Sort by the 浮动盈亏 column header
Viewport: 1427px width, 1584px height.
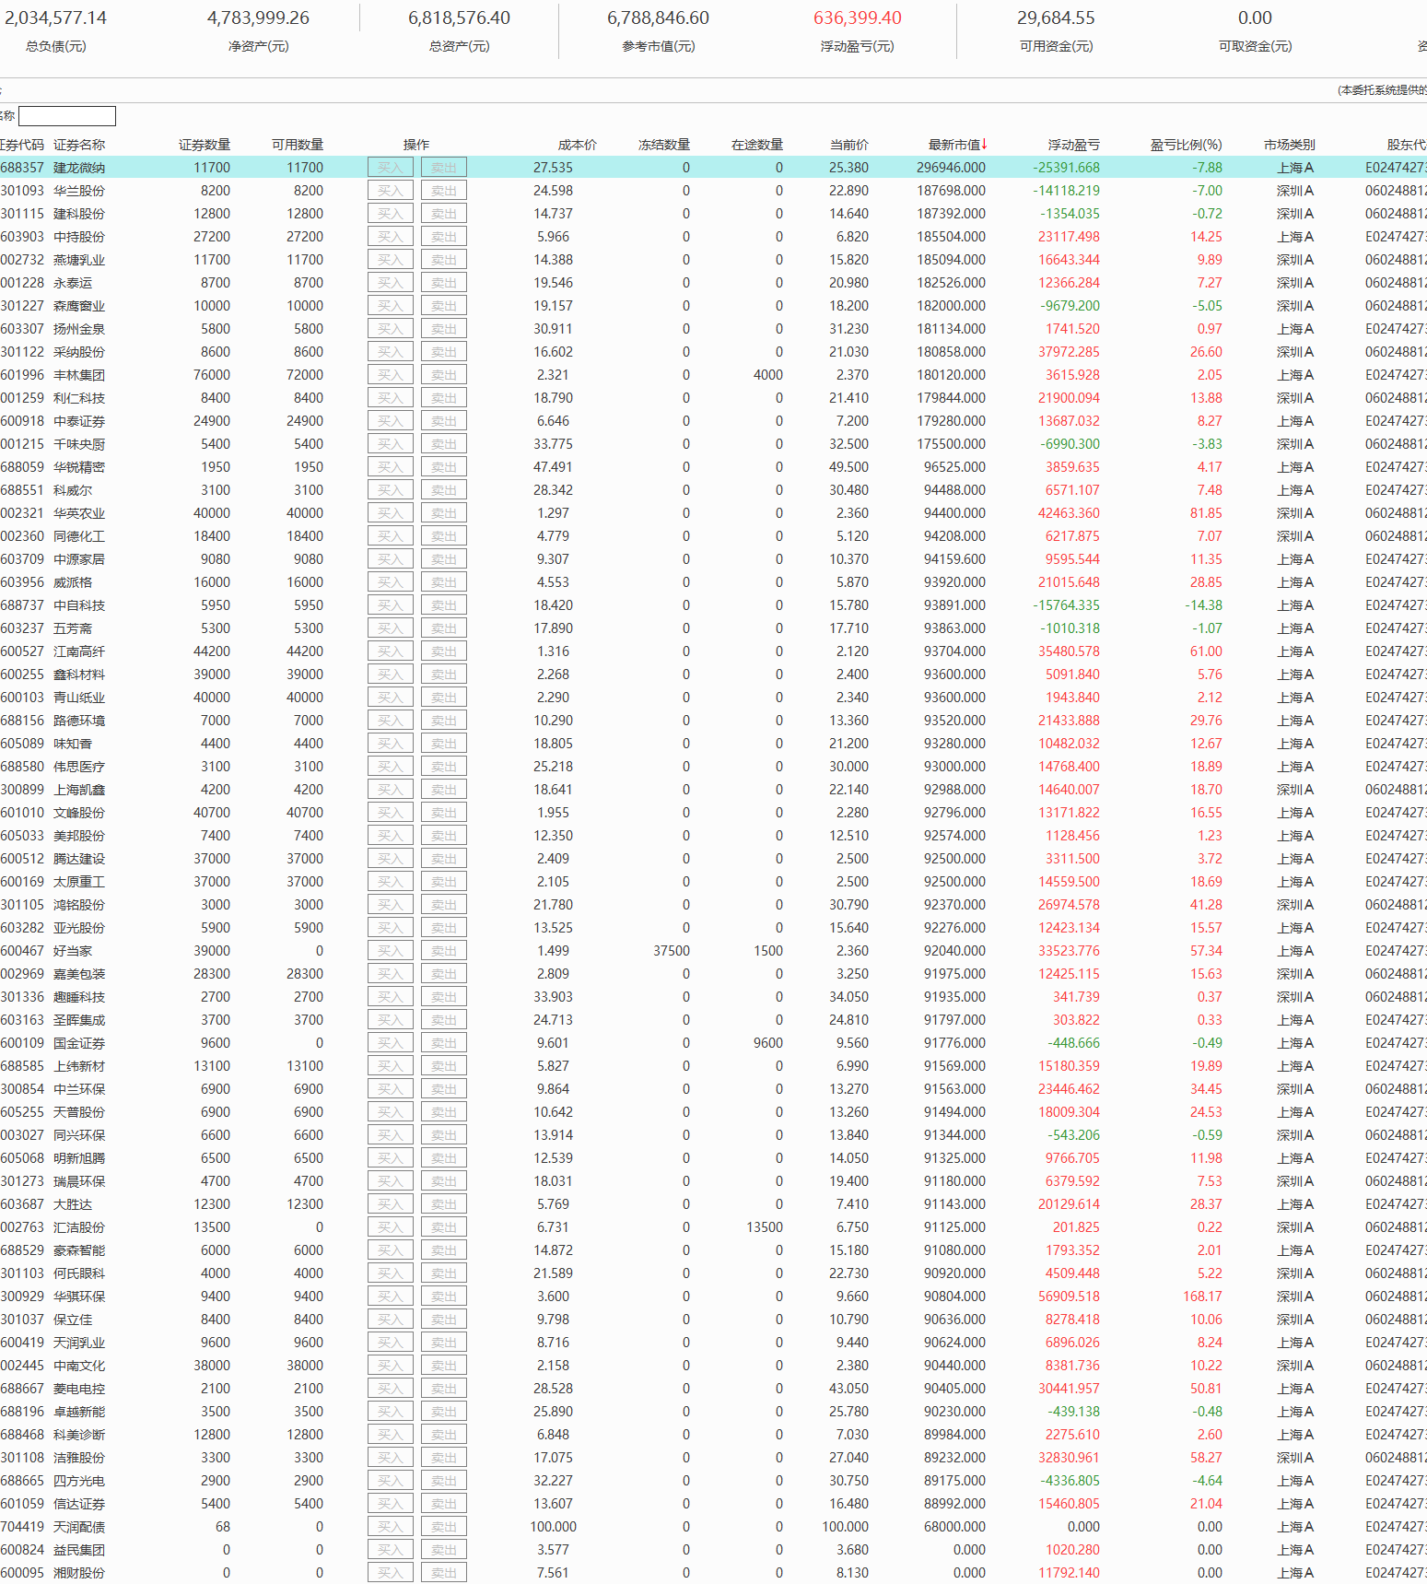coord(1073,145)
